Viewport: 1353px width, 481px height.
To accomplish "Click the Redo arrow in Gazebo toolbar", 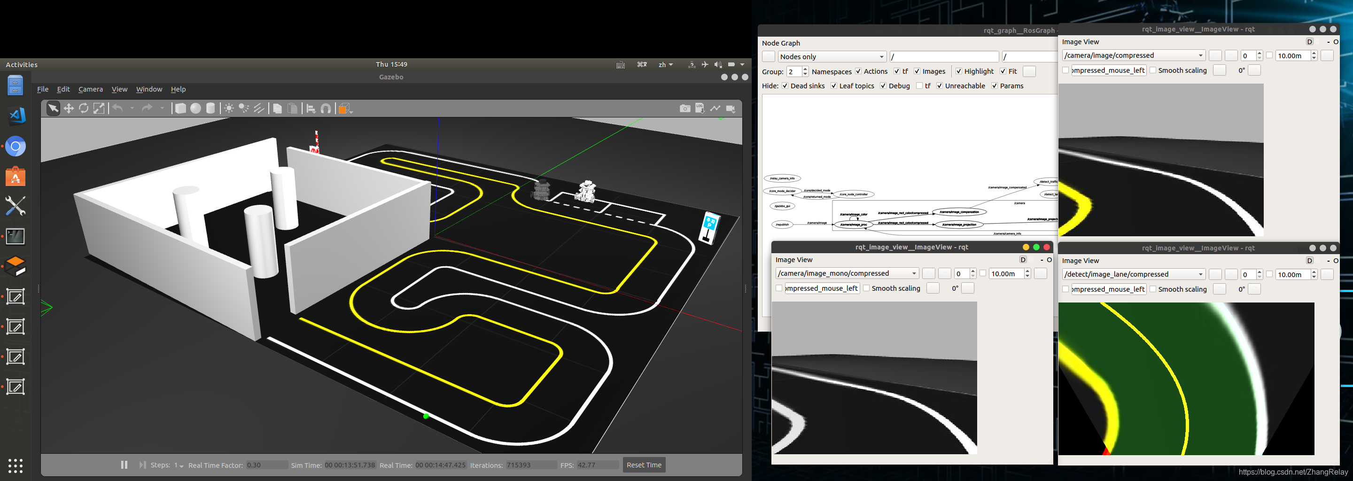I will point(148,108).
